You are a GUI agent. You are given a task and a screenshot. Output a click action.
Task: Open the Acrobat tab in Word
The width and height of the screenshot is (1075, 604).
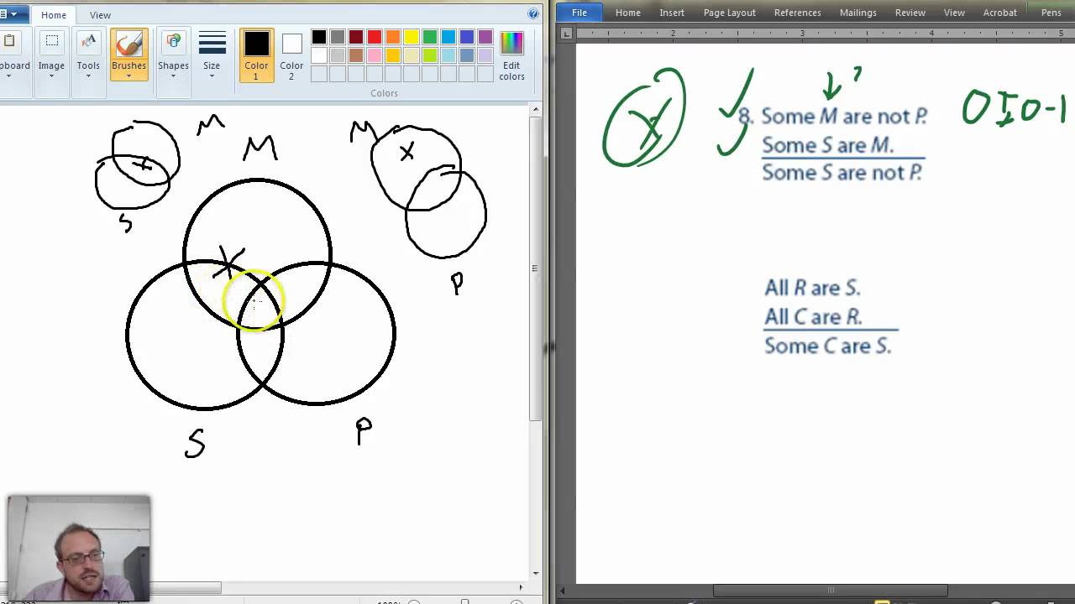[x=1000, y=13]
